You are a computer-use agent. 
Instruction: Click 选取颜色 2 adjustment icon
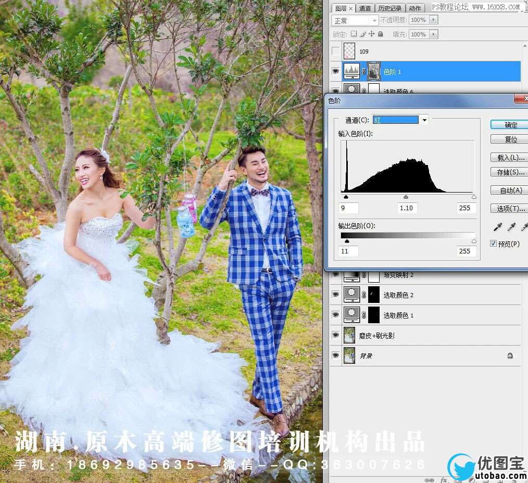point(351,295)
